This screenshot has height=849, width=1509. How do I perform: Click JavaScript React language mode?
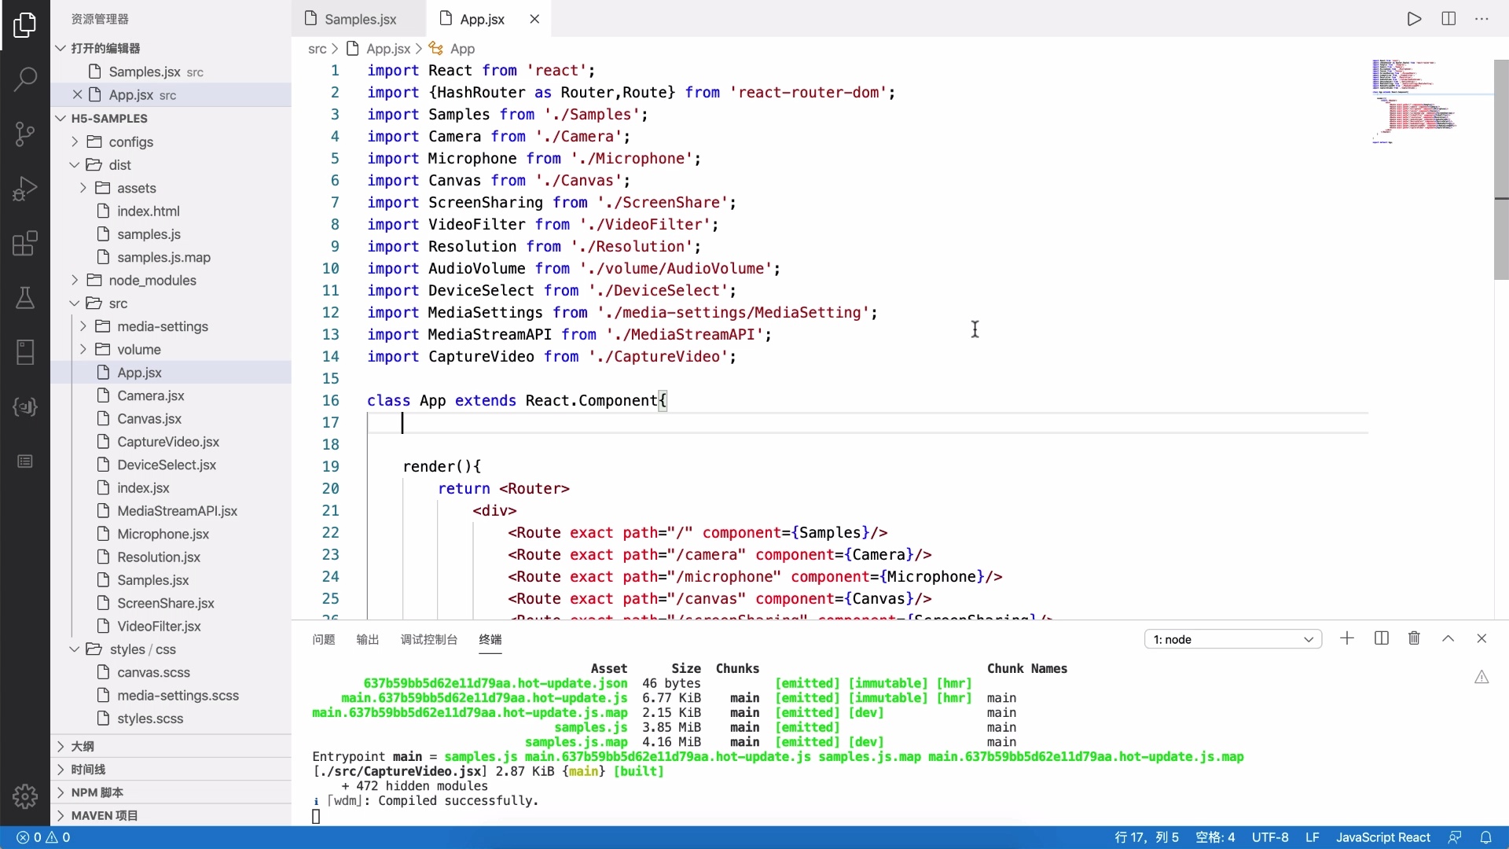tap(1382, 837)
